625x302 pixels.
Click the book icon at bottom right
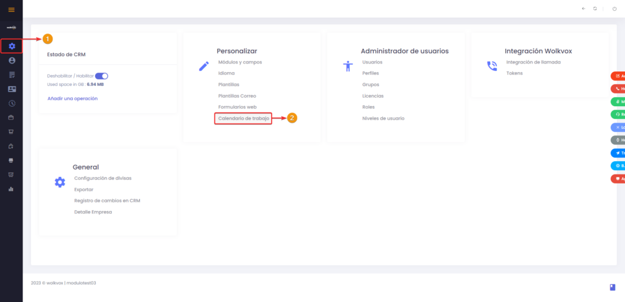pos(613,287)
